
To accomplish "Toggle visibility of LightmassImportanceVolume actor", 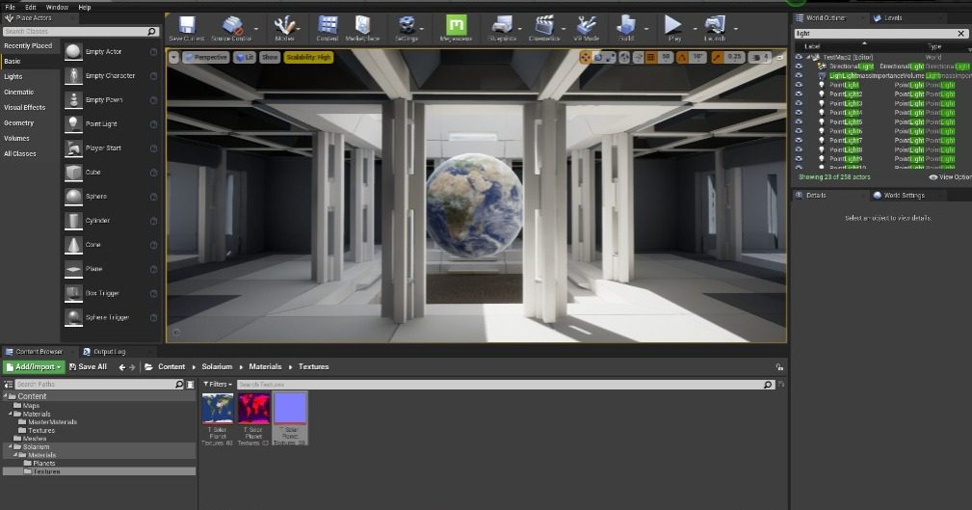I will (x=799, y=76).
